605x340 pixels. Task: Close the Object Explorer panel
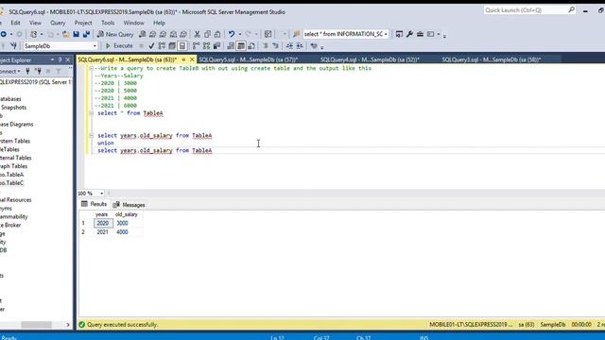tap(67, 60)
